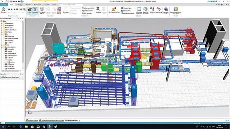
Task: Click Zu Favoriten hinzufügen button
Action: 10,77
